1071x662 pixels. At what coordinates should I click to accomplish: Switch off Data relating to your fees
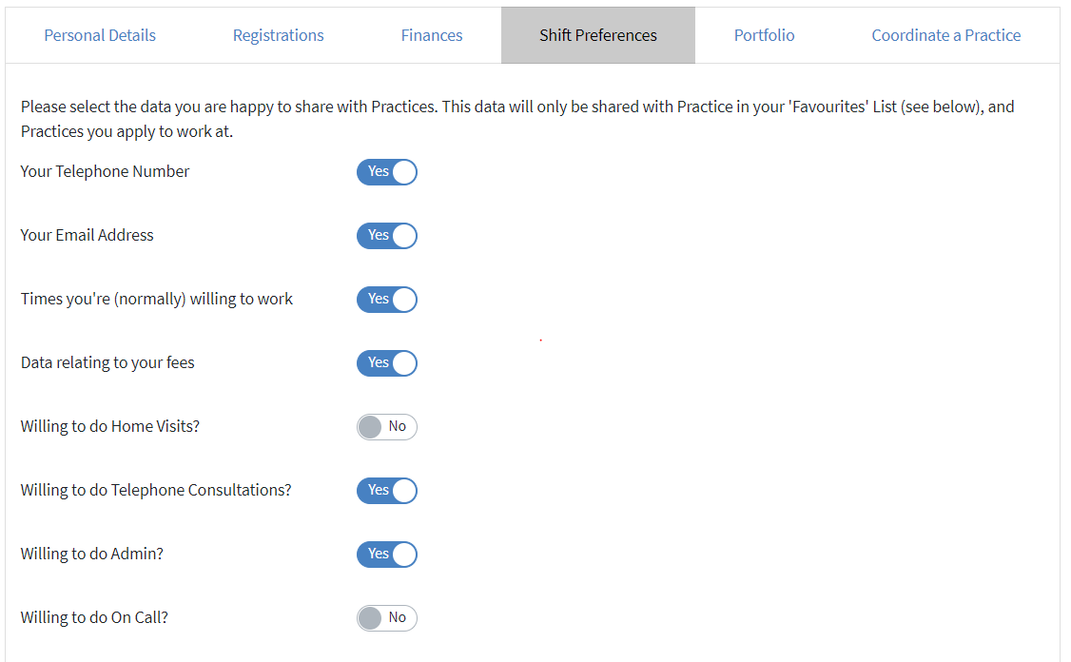(x=387, y=363)
